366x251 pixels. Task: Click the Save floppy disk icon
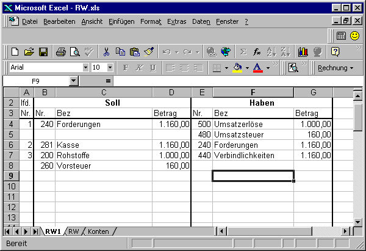point(43,52)
